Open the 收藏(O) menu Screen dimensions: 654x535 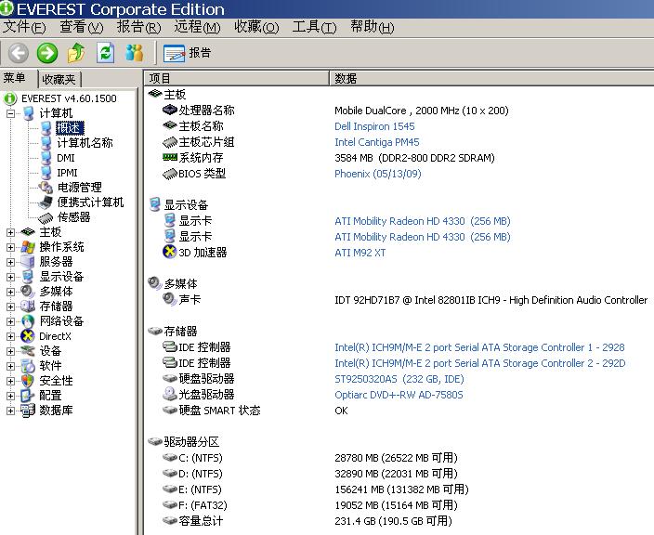click(256, 27)
